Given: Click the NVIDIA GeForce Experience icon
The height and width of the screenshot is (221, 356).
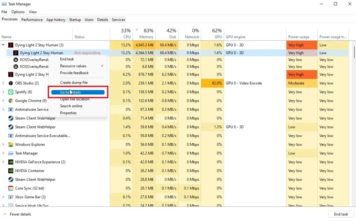Looking at the screenshot, I should 11,162.
